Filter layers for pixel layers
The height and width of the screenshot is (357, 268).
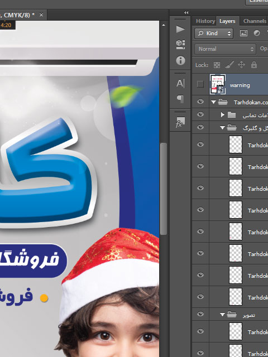[243, 33]
